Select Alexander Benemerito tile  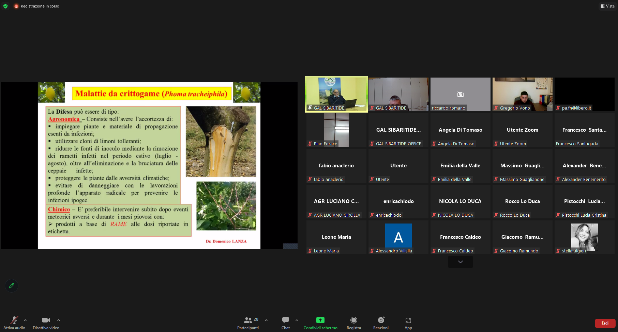585,166
